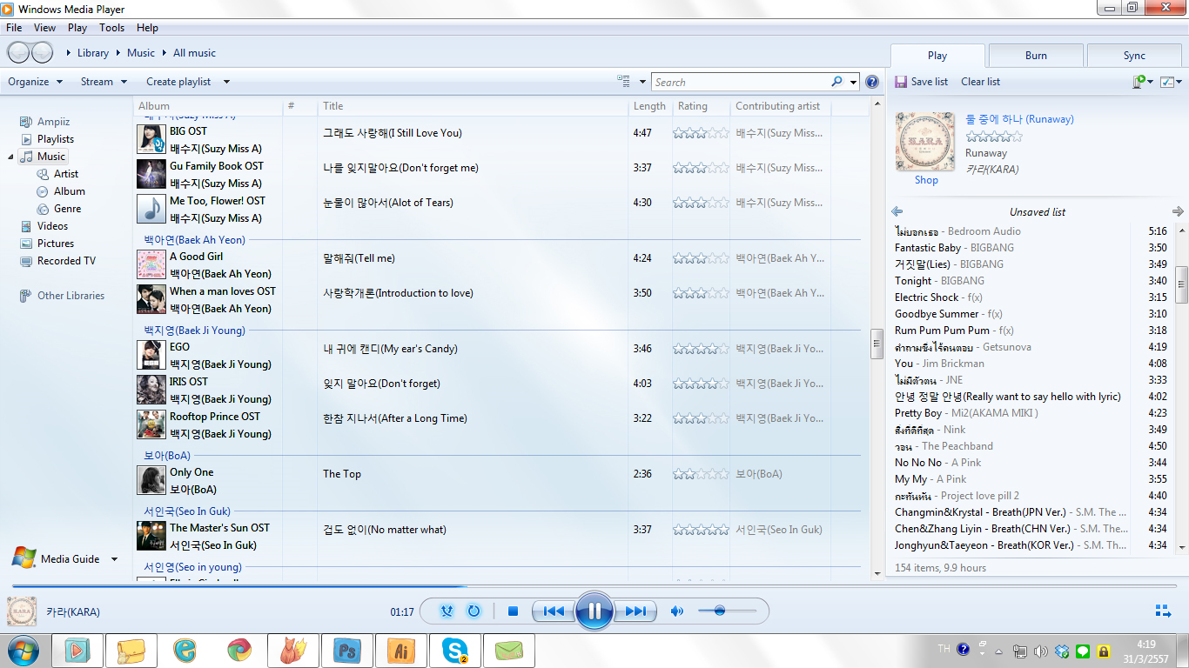Pause the playing song
The height and width of the screenshot is (668, 1189).
(594, 611)
